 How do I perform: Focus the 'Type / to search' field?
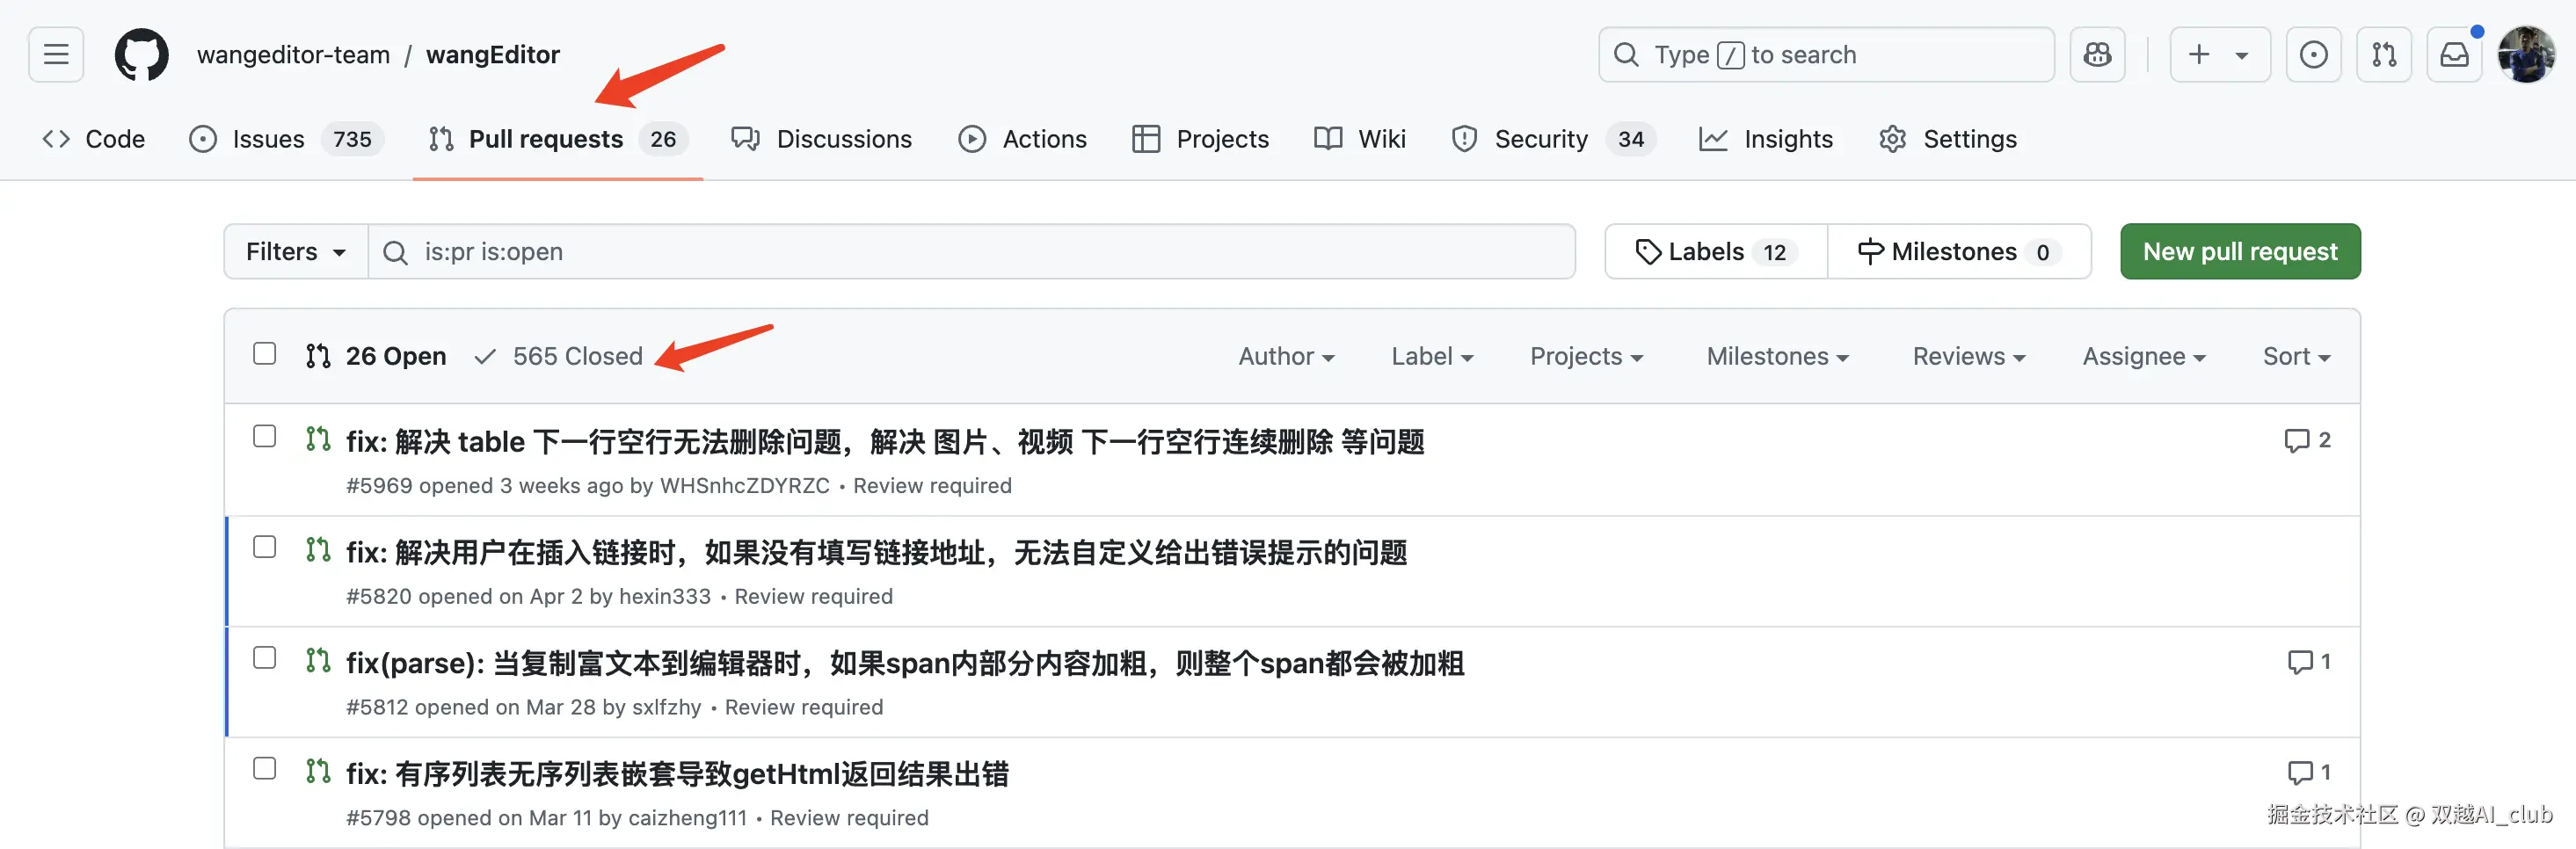tap(1826, 54)
